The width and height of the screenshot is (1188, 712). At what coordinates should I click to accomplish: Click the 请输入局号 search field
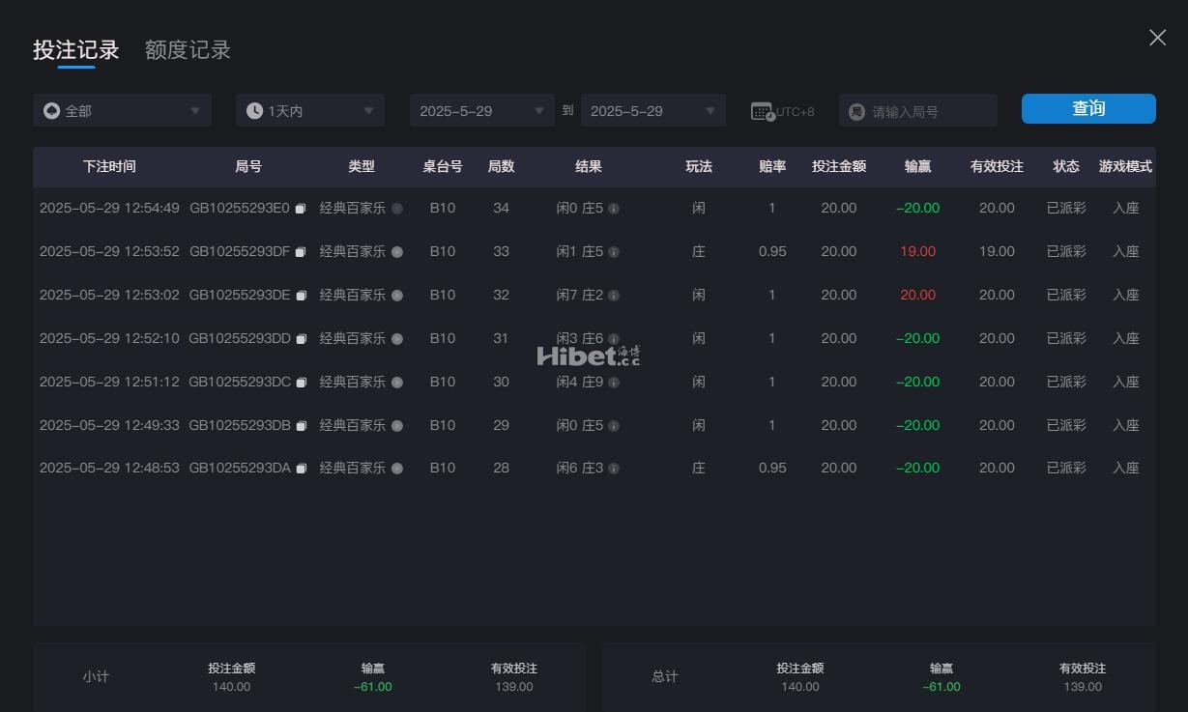coord(928,112)
